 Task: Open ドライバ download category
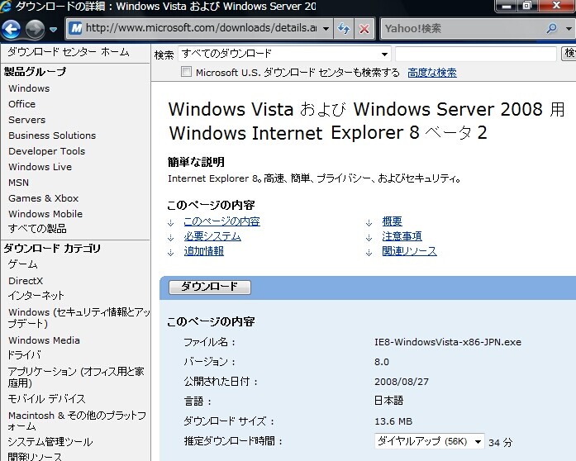coord(24,355)
